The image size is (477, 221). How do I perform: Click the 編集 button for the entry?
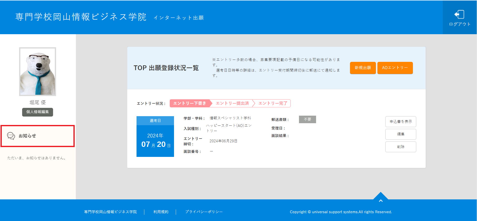click(x=401, y=134)
